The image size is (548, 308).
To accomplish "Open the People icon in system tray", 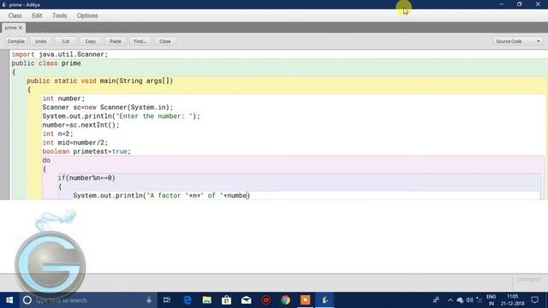I will pos(436,300).
